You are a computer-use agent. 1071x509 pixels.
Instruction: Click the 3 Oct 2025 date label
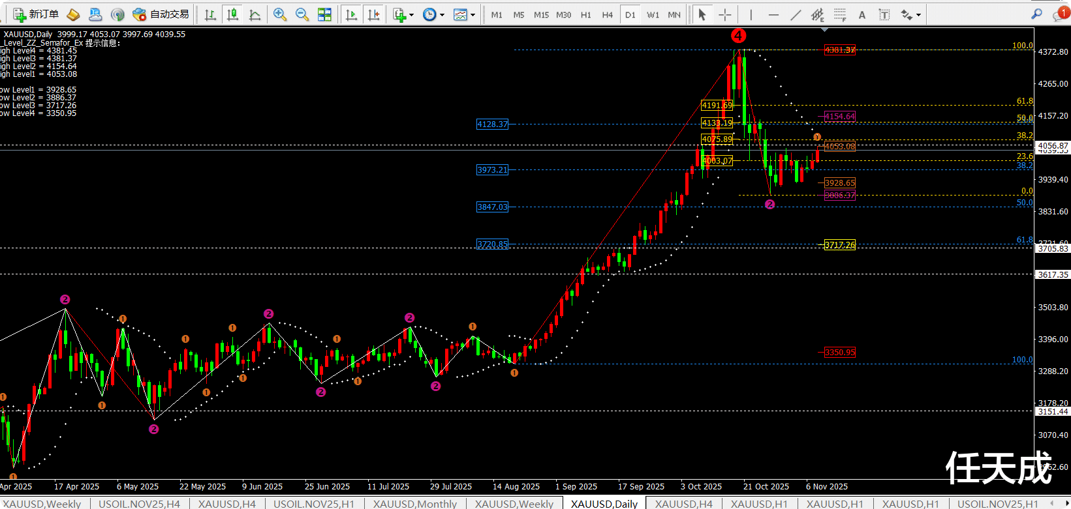coord(701,486)
